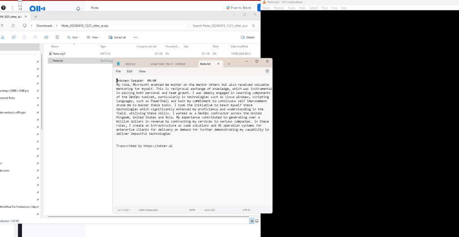459x237 pixels.
Task: Select the Note.mp3 file name
Action: [59, 54]
